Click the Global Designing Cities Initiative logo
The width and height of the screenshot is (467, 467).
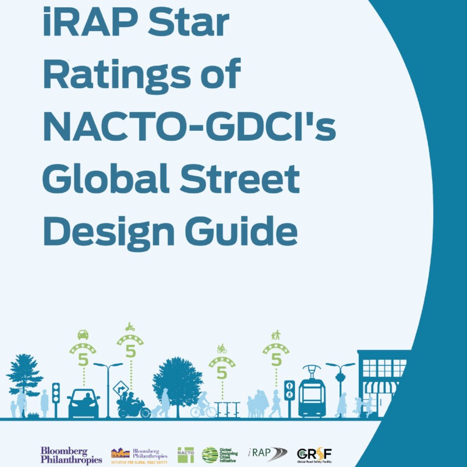(220, 455)
